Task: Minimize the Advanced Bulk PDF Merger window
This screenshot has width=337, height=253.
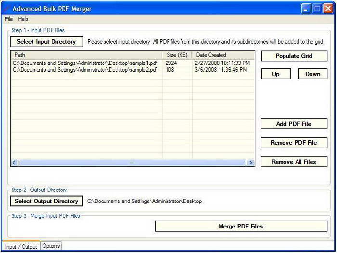Action: pos(306,9)
